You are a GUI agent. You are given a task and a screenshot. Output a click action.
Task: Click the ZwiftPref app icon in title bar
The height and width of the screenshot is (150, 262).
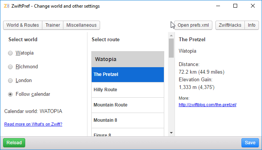(x=6, y=6)
